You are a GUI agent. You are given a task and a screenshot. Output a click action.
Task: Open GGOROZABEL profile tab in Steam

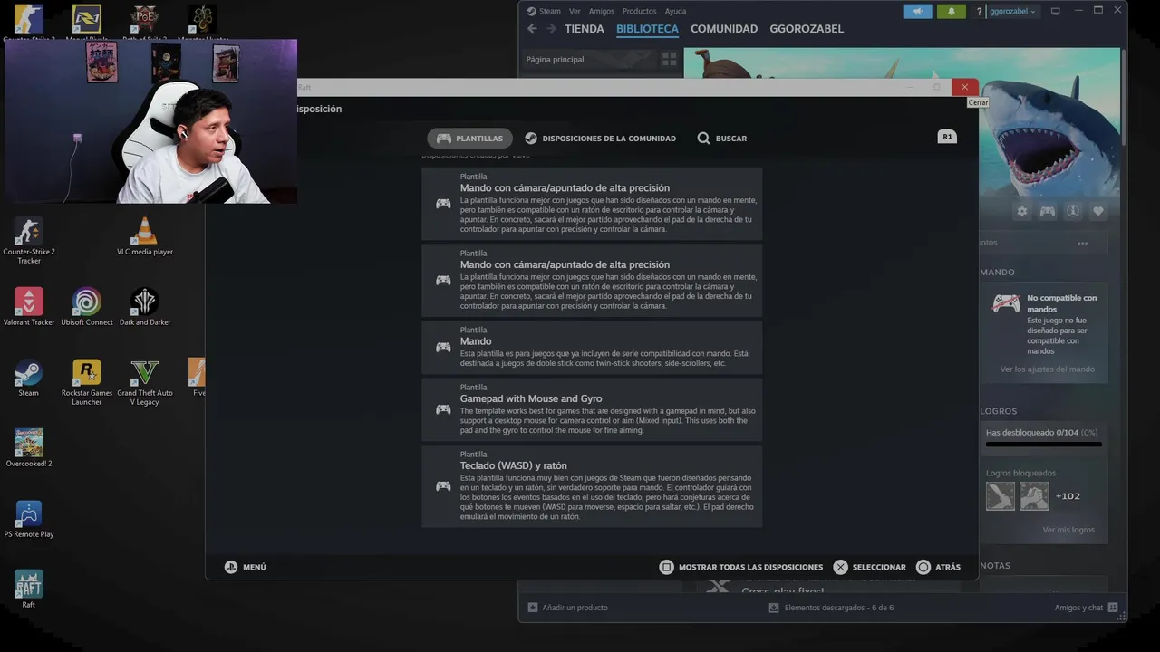(807, 29)
